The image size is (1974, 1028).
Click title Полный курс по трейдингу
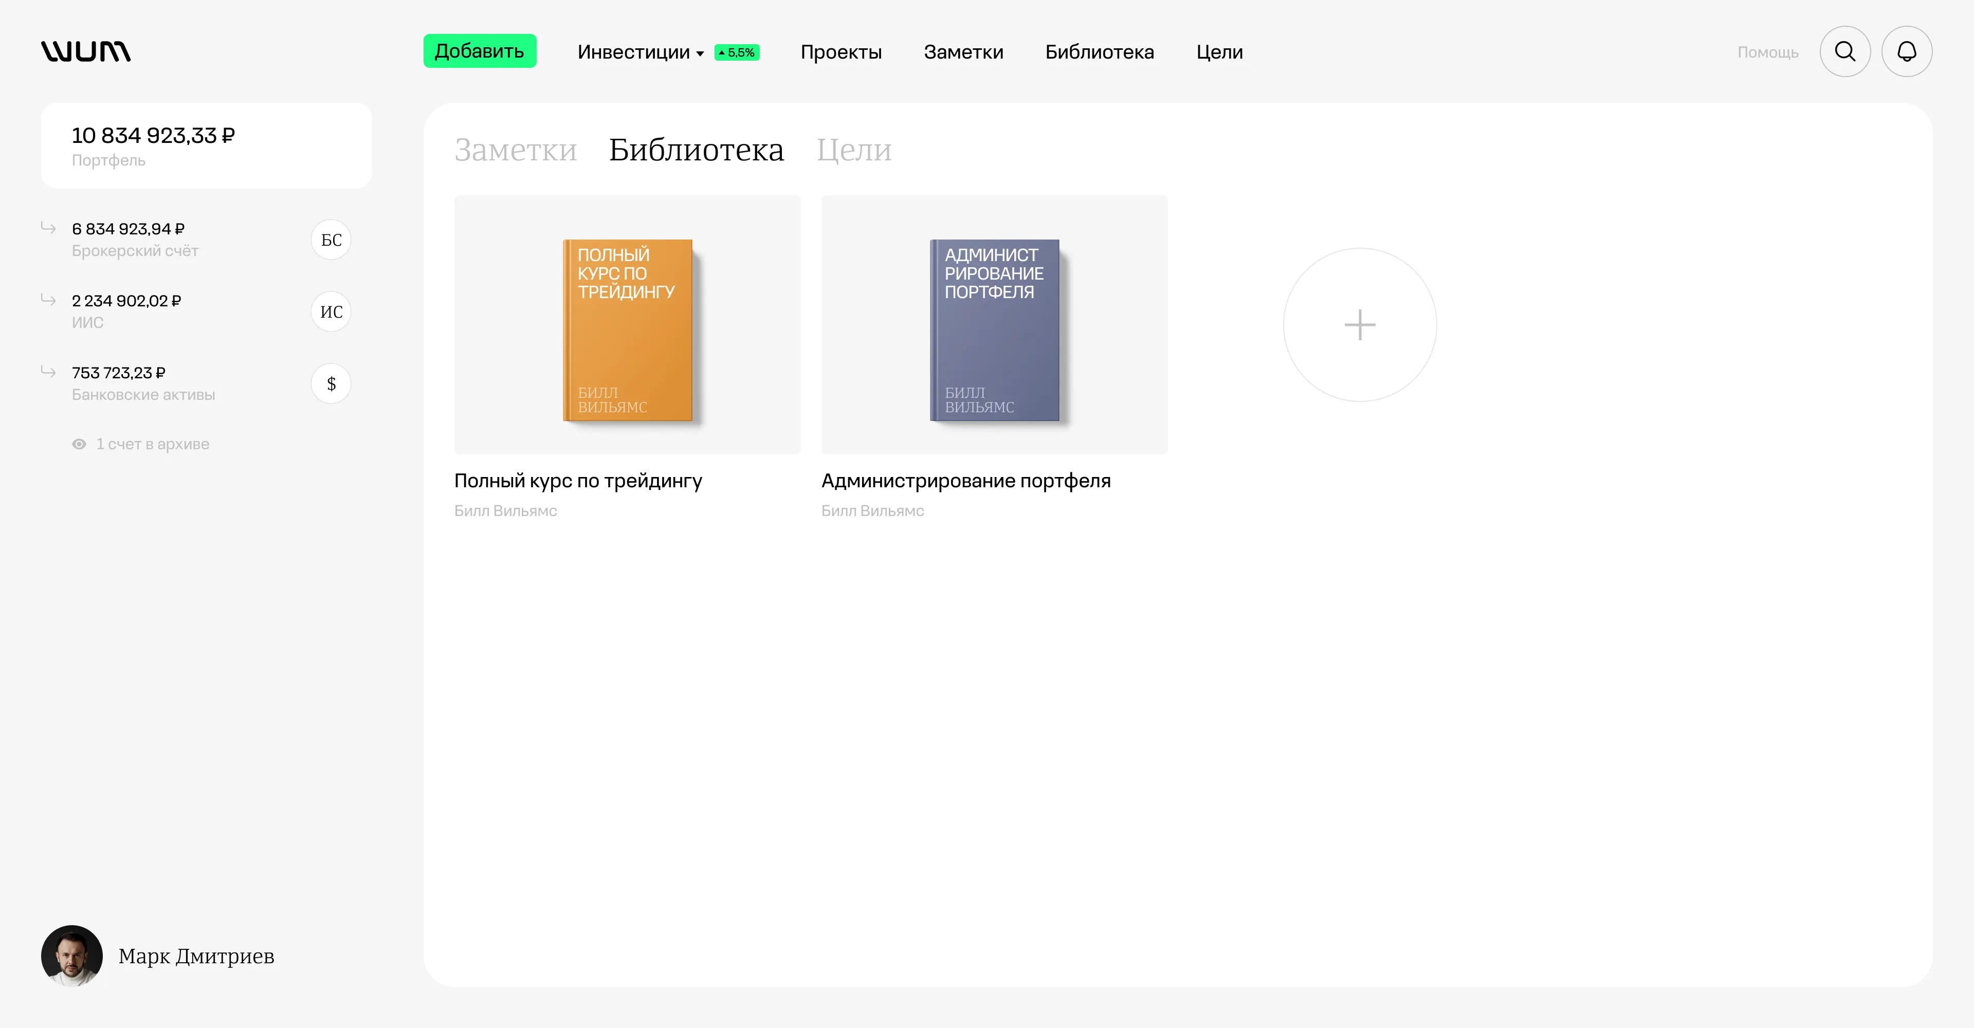pos(578,481)
